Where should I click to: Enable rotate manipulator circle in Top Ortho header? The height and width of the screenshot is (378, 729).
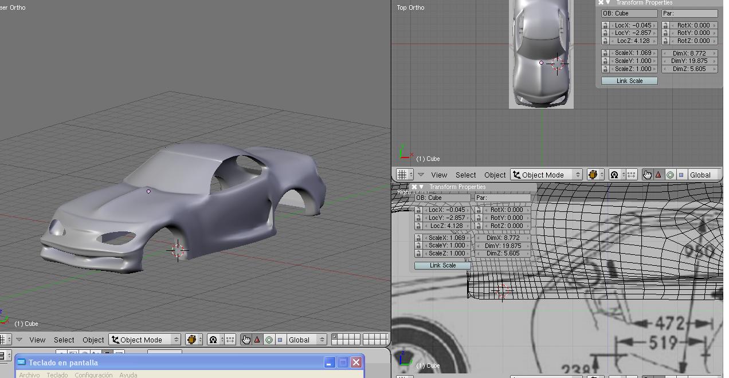pos(670,175)
